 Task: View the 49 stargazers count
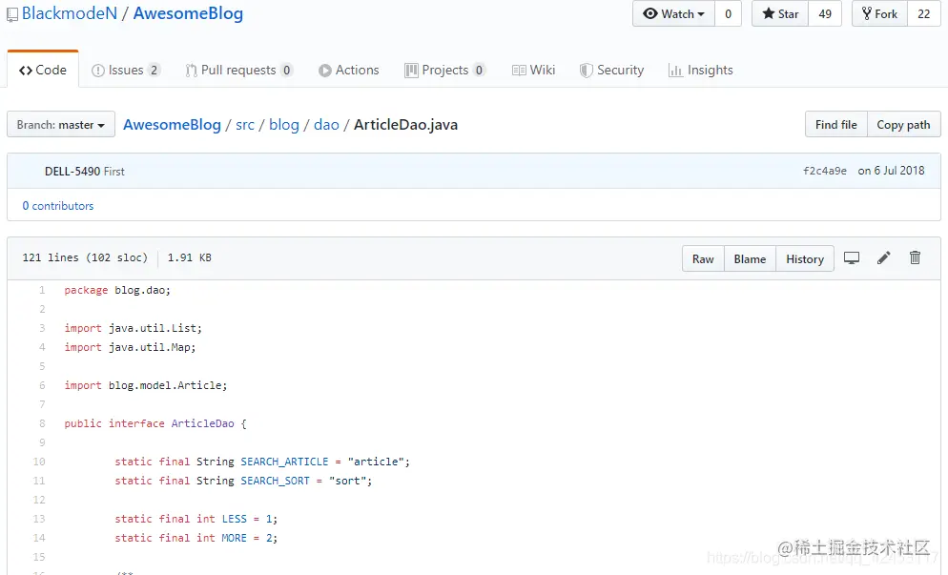pos(825,14)
